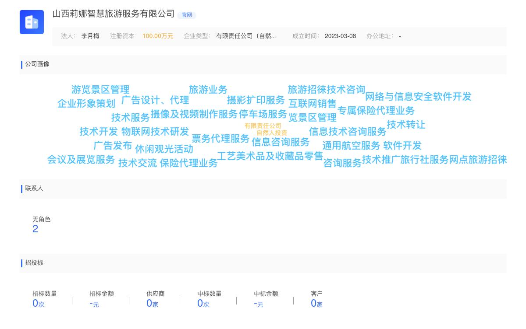Click tag 网络与信息安全软件开发

tap(418, 97)
